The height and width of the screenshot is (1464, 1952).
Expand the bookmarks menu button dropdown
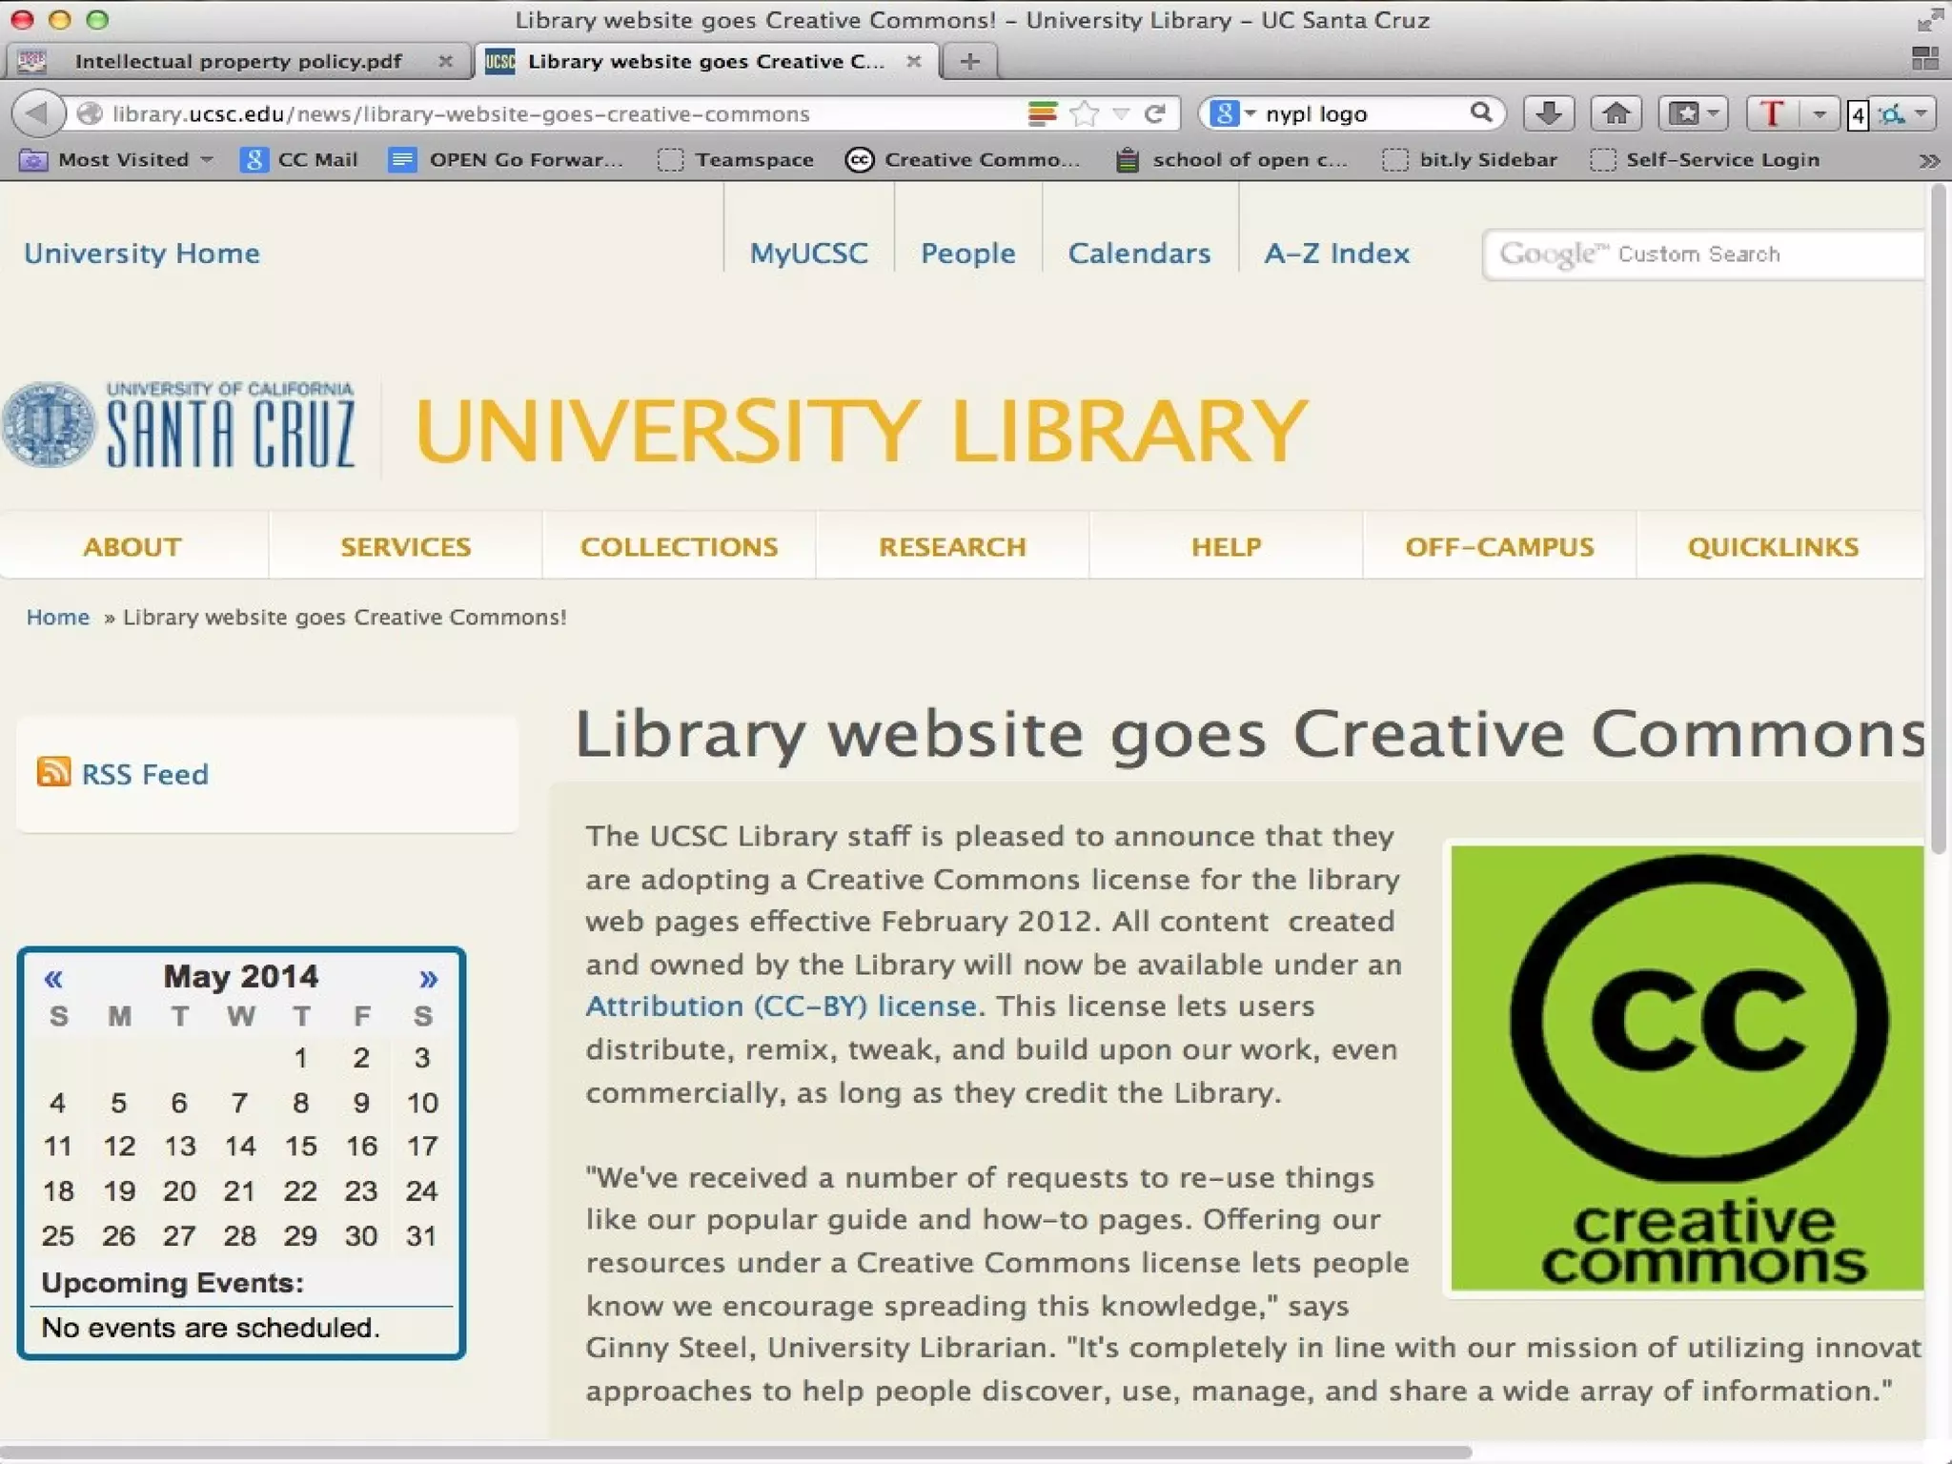pyautogui.click(x=1713, y=113)
